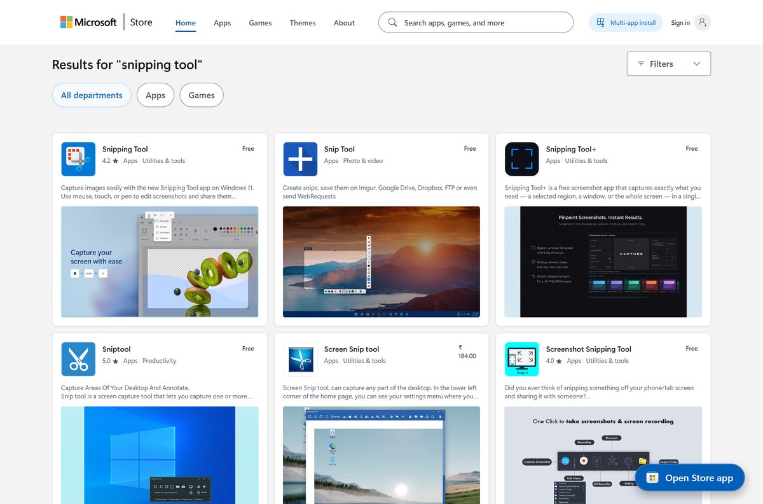Open Screenshot Snipping Tool diagram thumbnail
The image size is (763, 504).
point(603,455)
